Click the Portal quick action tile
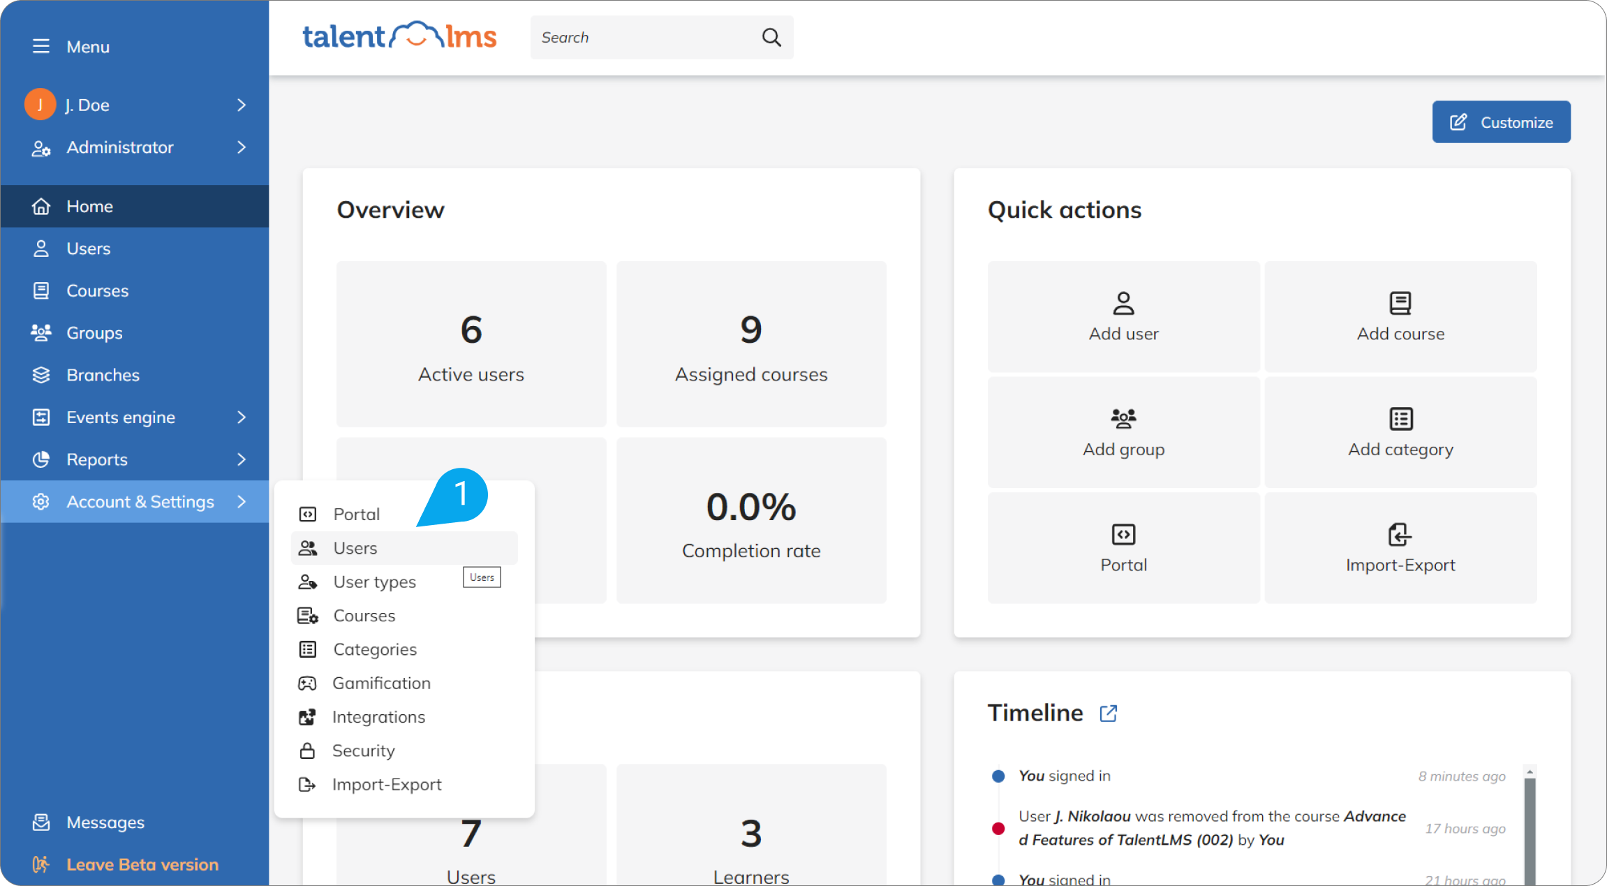Image resolution: width=1607 pixels, height=886 pixels. pyautogui.click(x=1123, y=548)
